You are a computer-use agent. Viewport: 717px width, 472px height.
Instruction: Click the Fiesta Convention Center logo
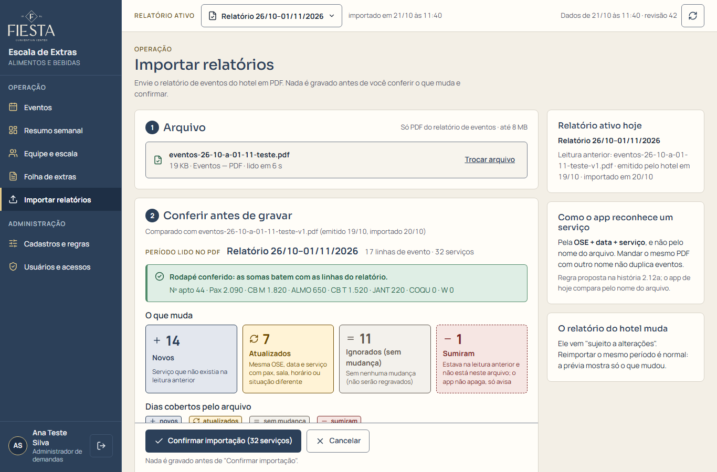pos(31,26)
